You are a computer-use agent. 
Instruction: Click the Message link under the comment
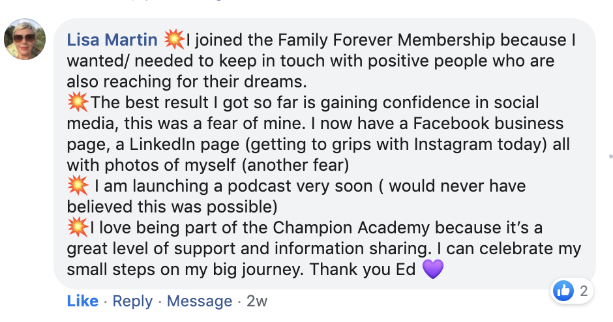[200, 301]
